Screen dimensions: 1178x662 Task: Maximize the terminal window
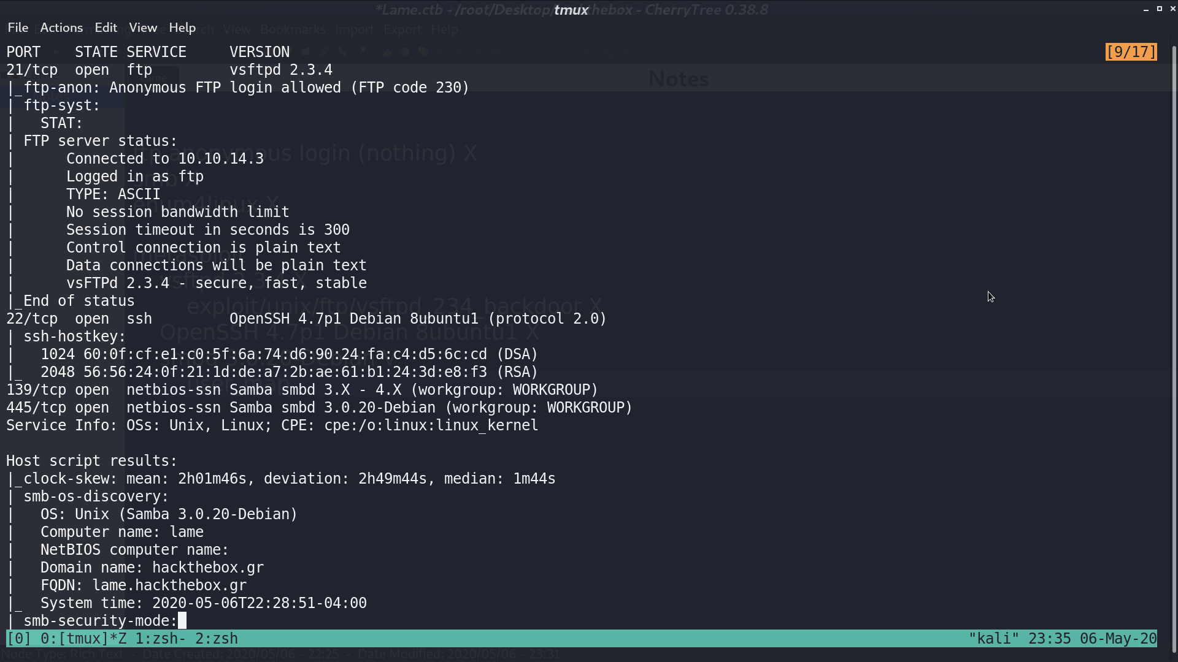pyautogui.click(x=1160, y=9)
